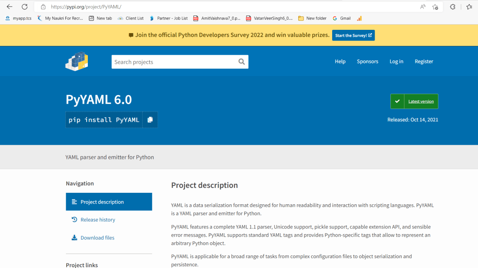Add this page to favorites star icon
Viewport: 478px width, 268px height.
coord(435,7)
